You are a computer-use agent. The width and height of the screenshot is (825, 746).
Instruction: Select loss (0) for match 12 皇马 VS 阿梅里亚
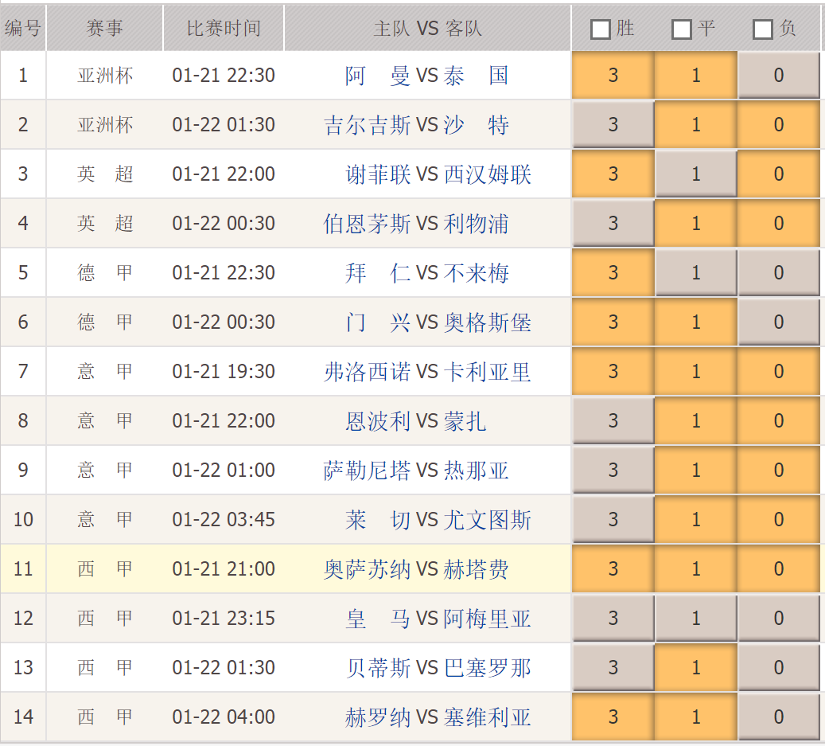779,618
